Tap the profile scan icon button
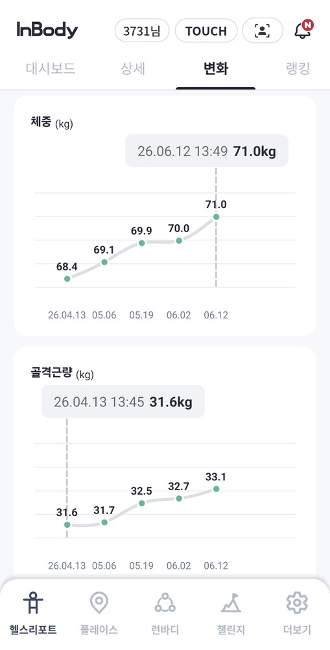This screenshot has height=650, width=330. click(262, 31)
